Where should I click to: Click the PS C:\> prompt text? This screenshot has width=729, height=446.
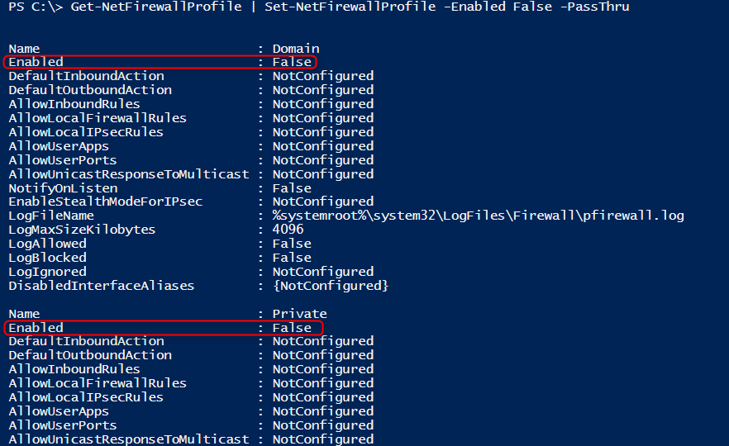coord(36,7)
